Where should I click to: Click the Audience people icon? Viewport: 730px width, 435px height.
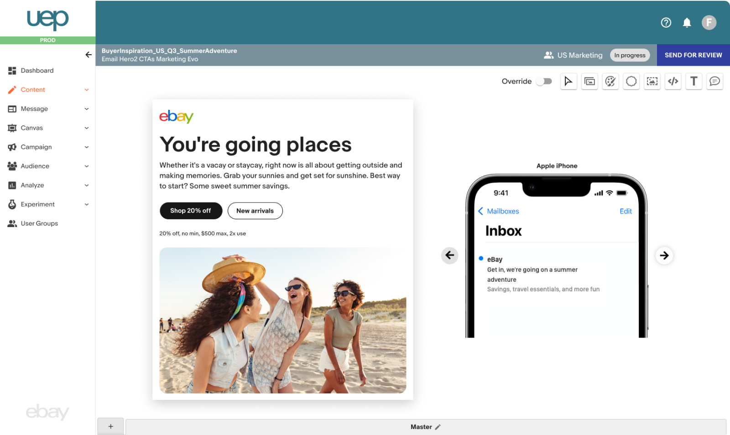[x=12, y=166]
